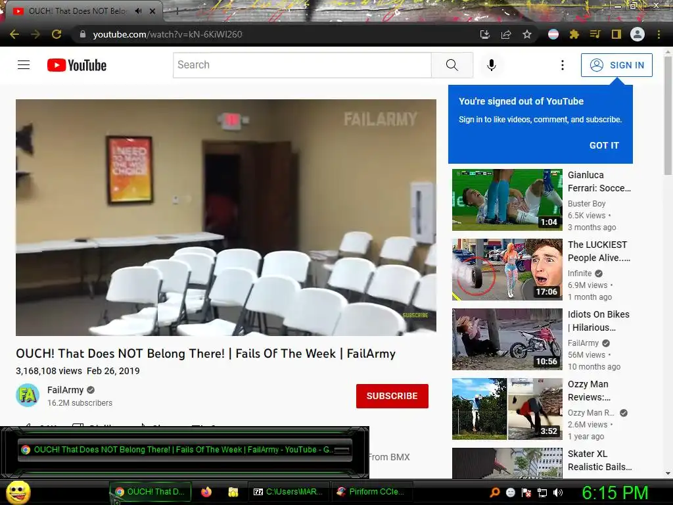The image size is (673, 505).
Task: Open the Chrome three-dot menu
Action: point(659,34)
